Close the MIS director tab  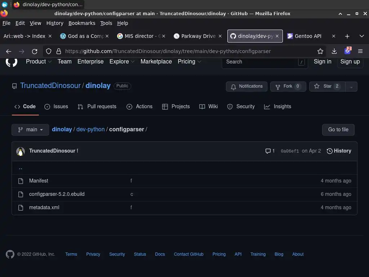pos(164,36)
